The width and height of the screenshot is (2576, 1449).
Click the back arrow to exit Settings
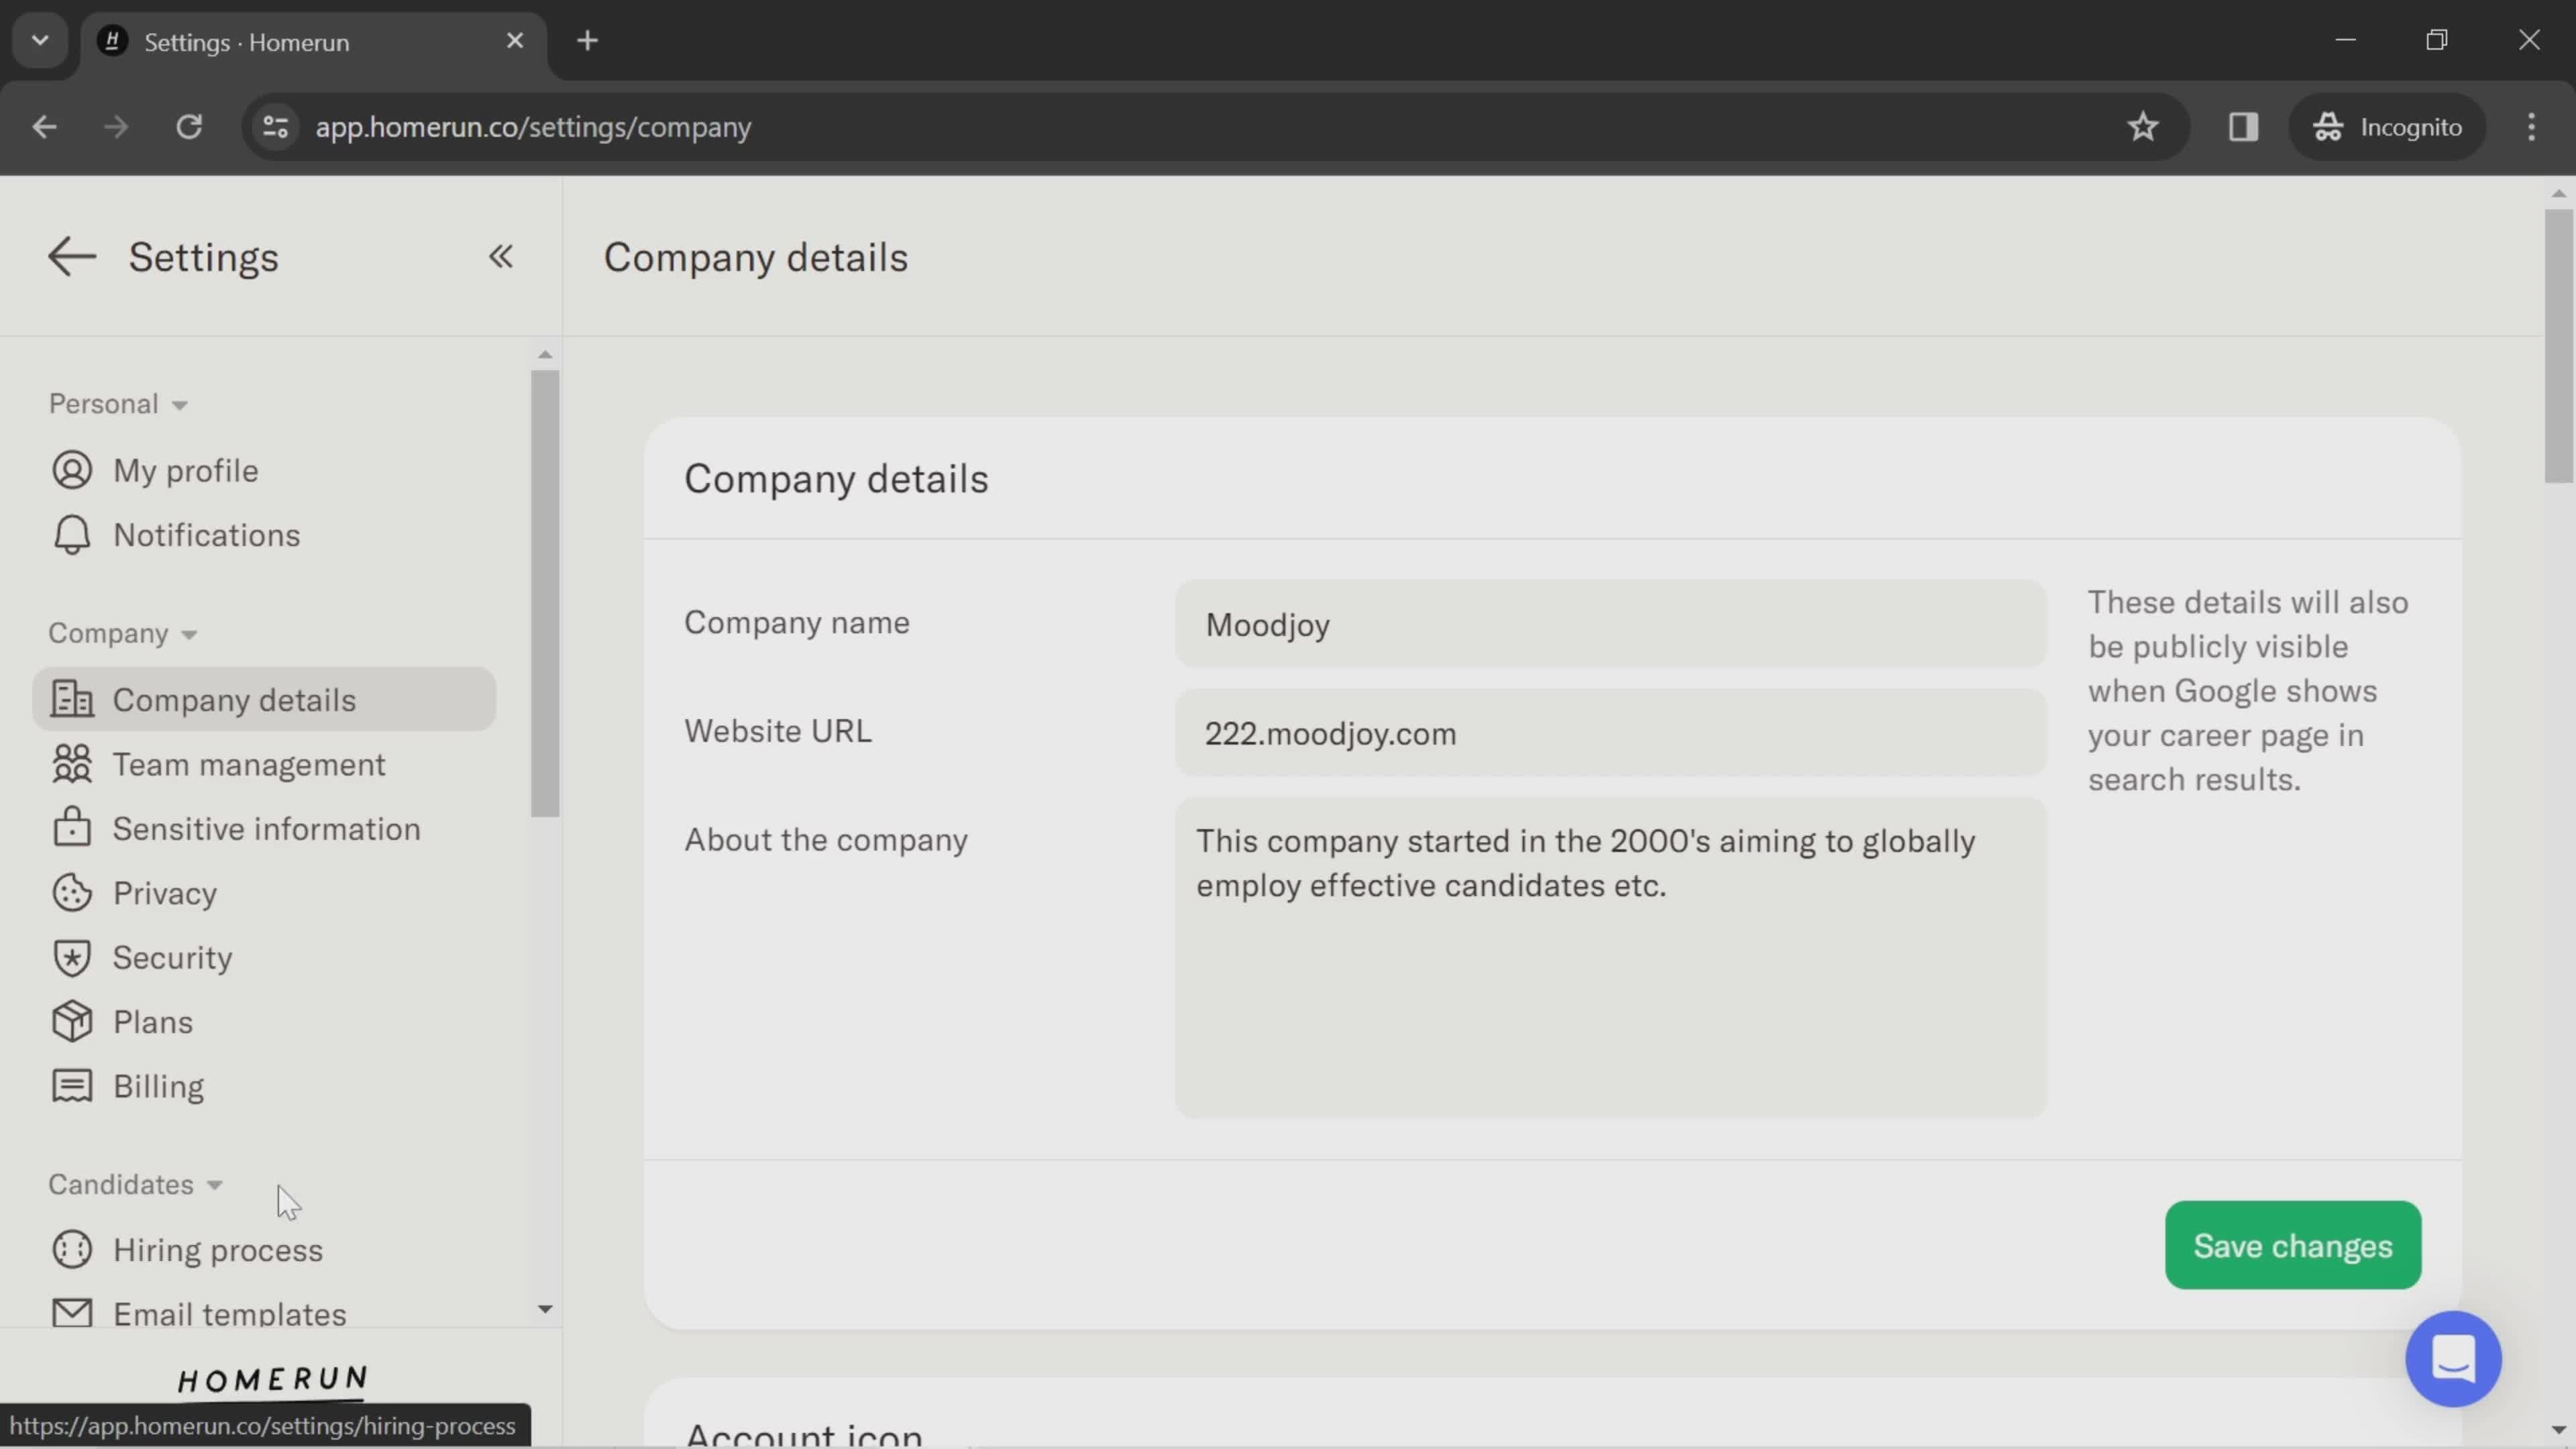pos(70,256)
